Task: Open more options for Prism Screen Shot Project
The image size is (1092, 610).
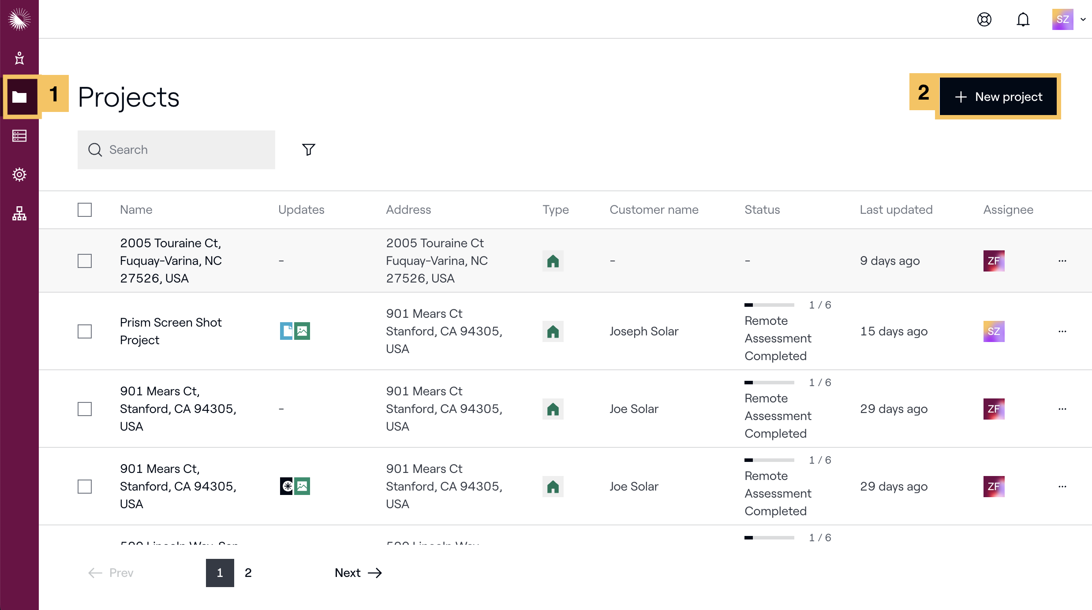Action: coord(1062,331)
